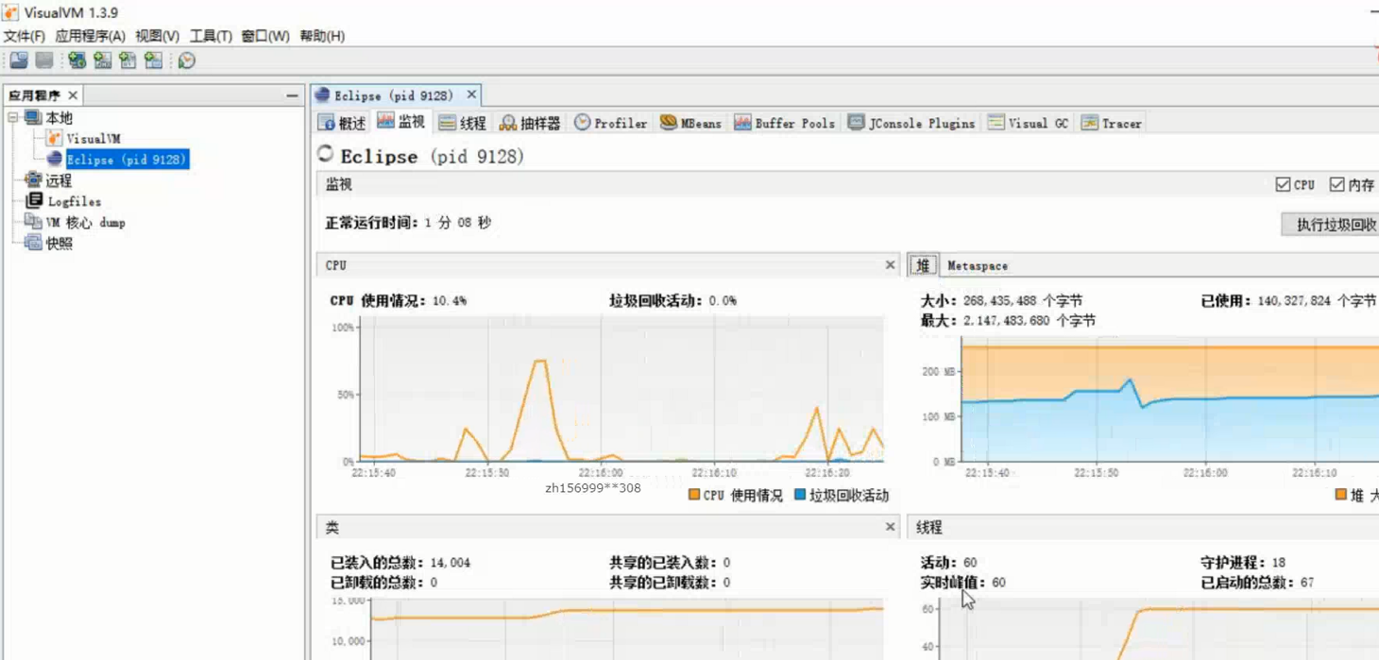The width and height of the screenshot is (1379, 660).
Task: Click the Load snapshot toolbar icon
Action: pyautogui.click(x=19, y=60)
